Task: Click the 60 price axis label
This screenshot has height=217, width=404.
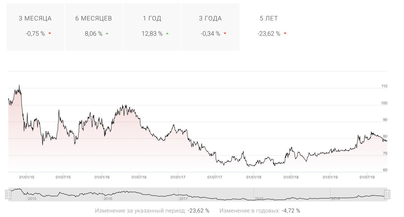Action: 385,170
